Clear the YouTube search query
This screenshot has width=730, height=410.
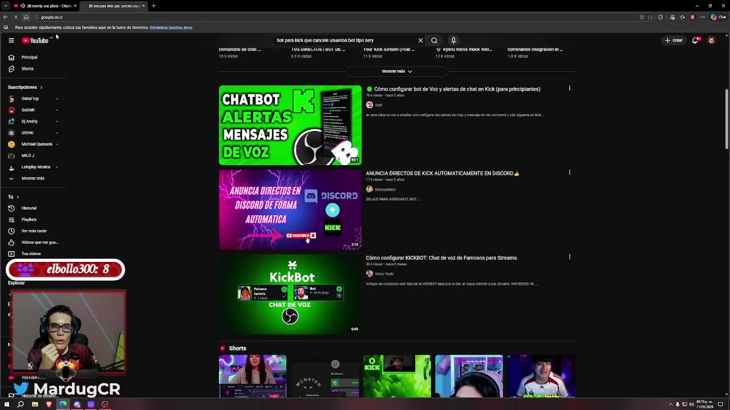(420, 40)
